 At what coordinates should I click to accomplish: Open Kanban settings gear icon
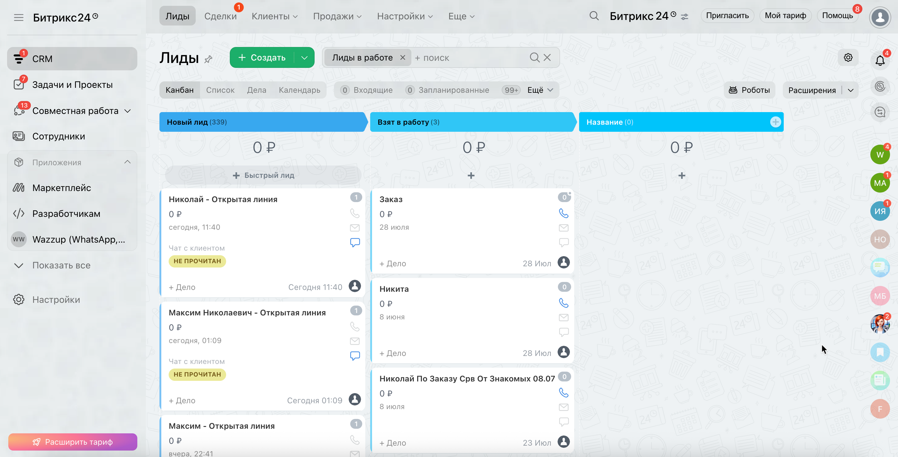(x=848, y=57)
